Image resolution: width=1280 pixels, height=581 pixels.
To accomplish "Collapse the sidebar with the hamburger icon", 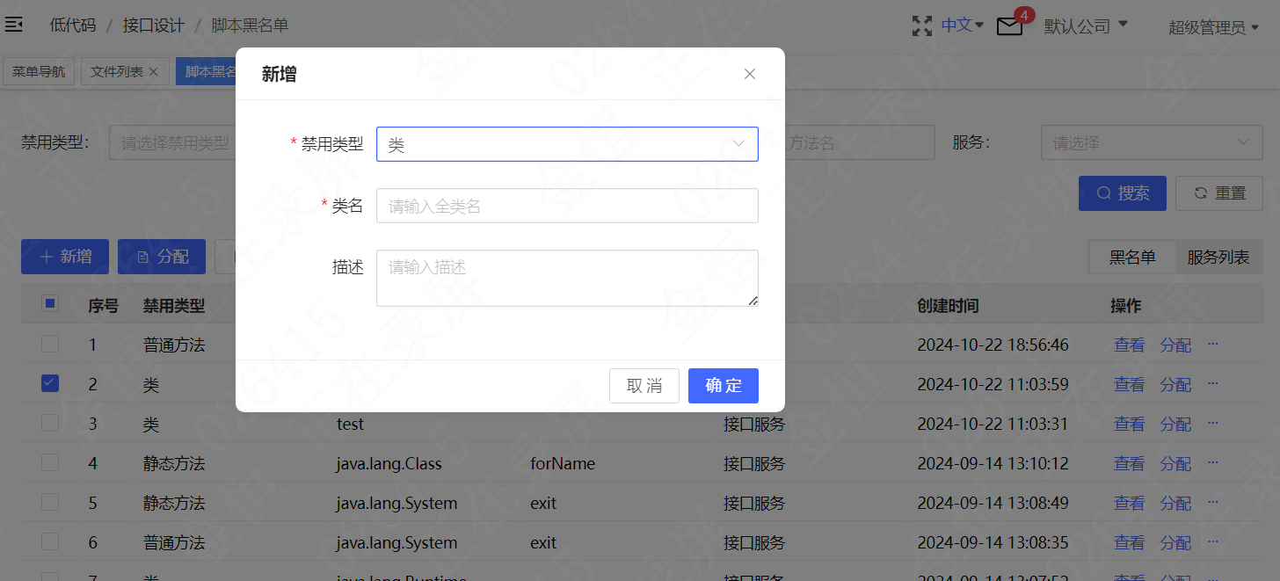I will pyautogui.click(x=14, y=25).
